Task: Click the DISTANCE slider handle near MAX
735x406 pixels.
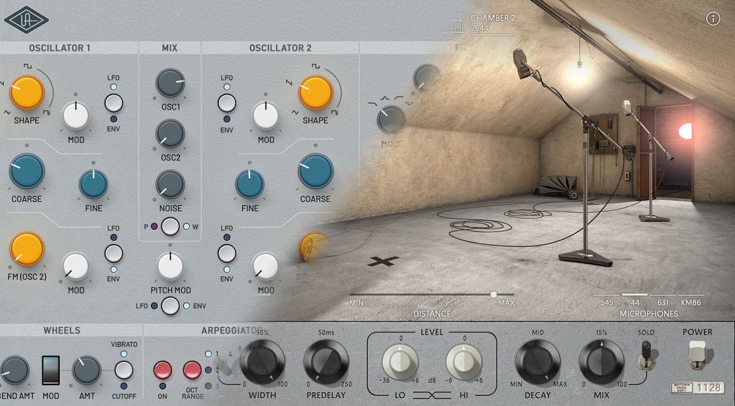Action: coord(494,295)
